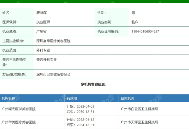Click the 临床 practice category value

pos(135,22)
